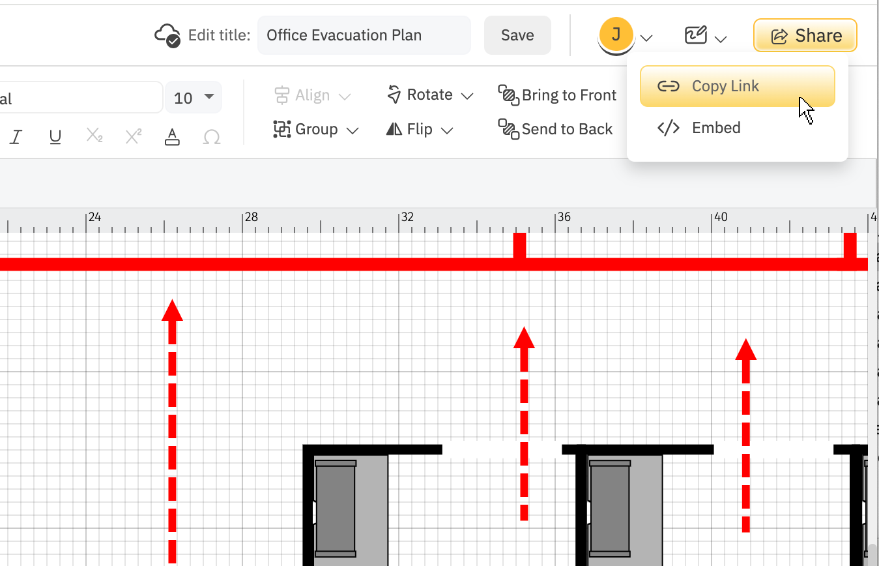The height and width of the screenshot is (566, 879).
Task: Click the cloud saved status icon
Action: coord(167,35)
